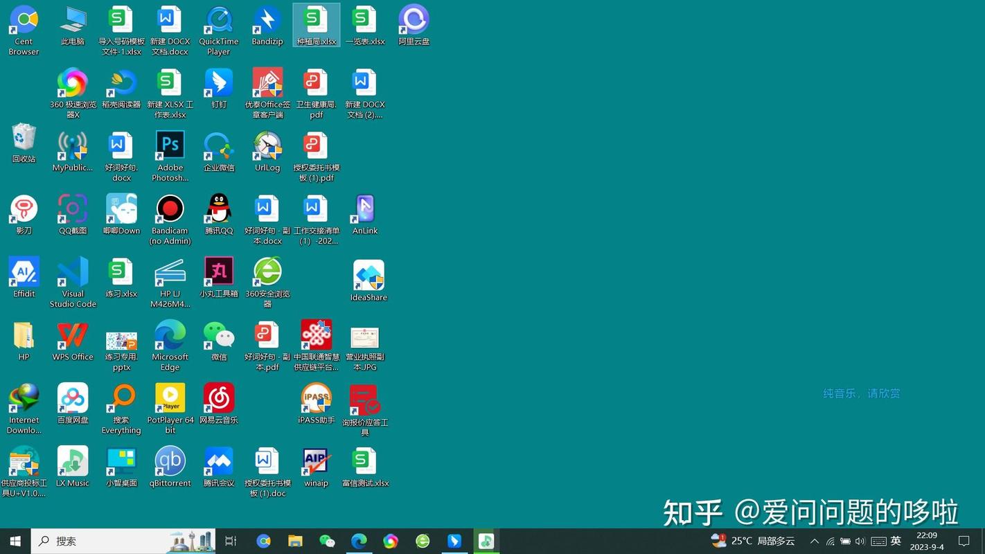Launch 优泰Office签章客户端 shortcut
985x554 pixels.
point(267,83)
